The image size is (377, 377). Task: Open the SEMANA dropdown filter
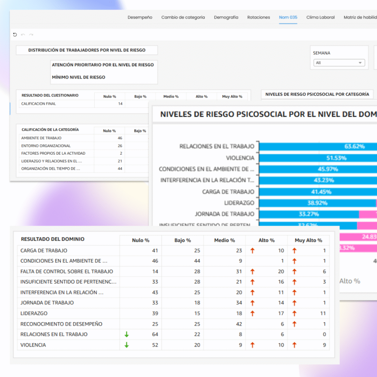339,63
